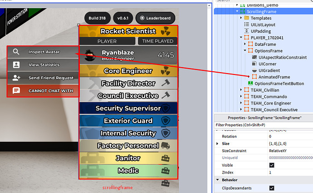Toggle the ClipsDescendants checkbox
This screenshot has width=313, height=193.
coord(272,188)
